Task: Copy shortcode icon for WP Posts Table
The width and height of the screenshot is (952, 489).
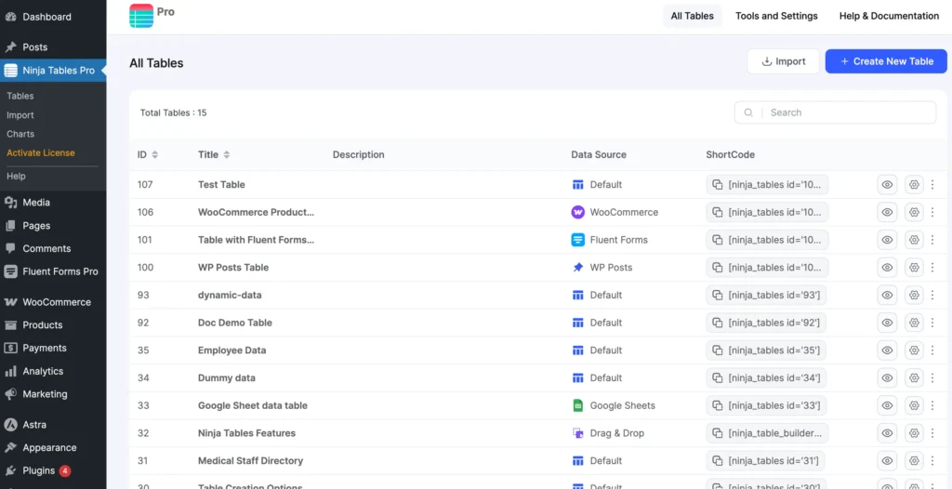Action: [717, 268]
